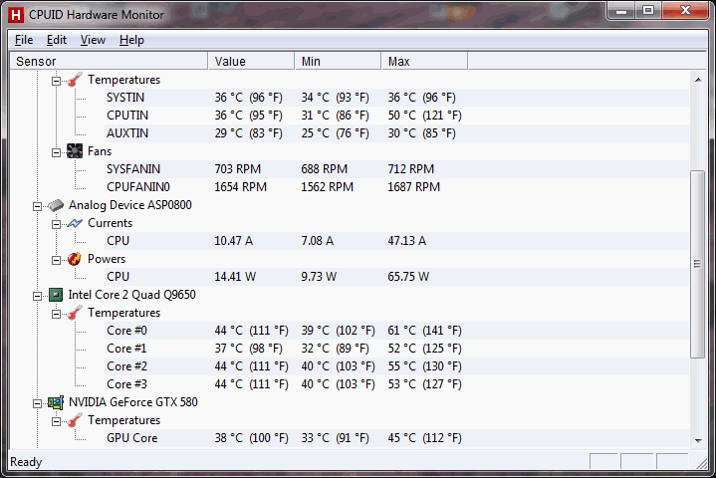This screenshot has height=478, width=716.
Task: Open the View menu
Action: (93, 40)
